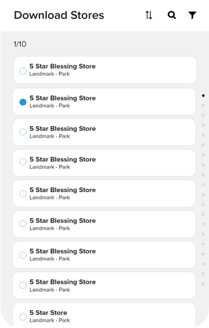The height and width of the screenshot is (328, 209).
Task: Click the sort arrows icon
Action: [149, 15]
